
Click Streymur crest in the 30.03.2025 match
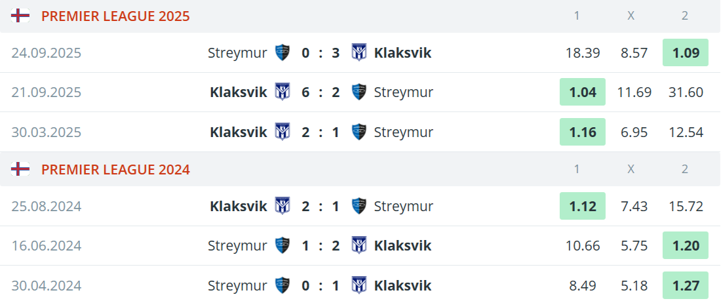coord(359,132)
